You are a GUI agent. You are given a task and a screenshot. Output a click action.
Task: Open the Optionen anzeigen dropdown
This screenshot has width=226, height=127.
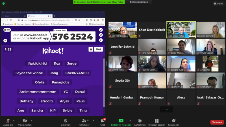(x=140, y=2)
